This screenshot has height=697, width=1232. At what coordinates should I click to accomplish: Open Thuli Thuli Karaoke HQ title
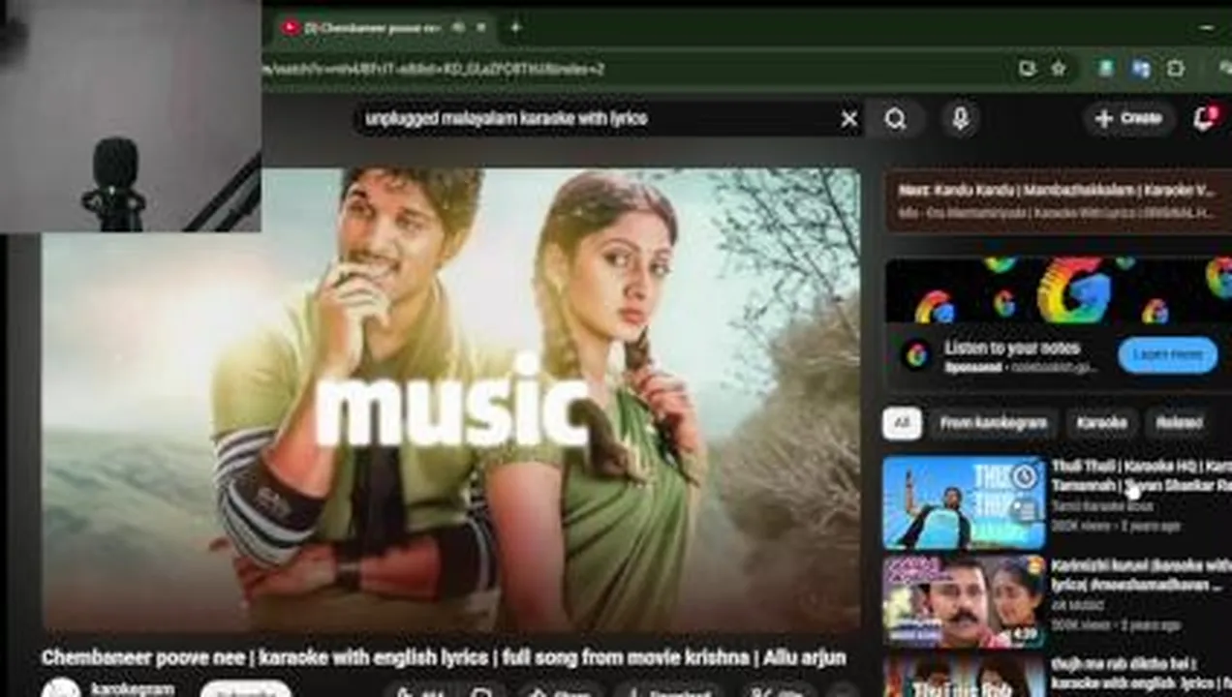point(1142,475)
